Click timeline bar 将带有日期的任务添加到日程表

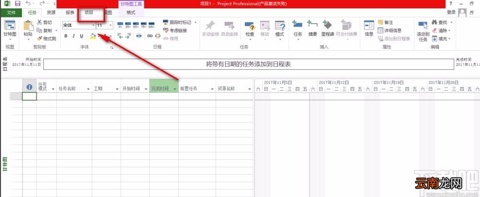click(x=249, y=64)
